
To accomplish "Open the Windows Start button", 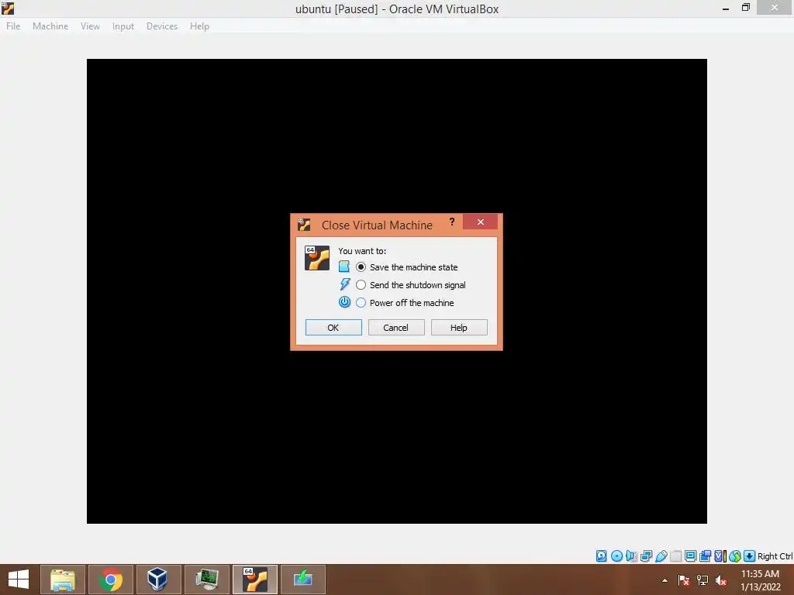I will tap(19, 580).
